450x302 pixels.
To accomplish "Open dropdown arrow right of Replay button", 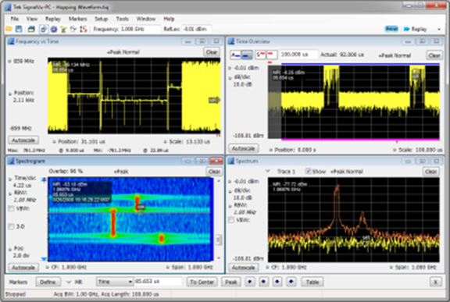I will click(x=439, y=29).
